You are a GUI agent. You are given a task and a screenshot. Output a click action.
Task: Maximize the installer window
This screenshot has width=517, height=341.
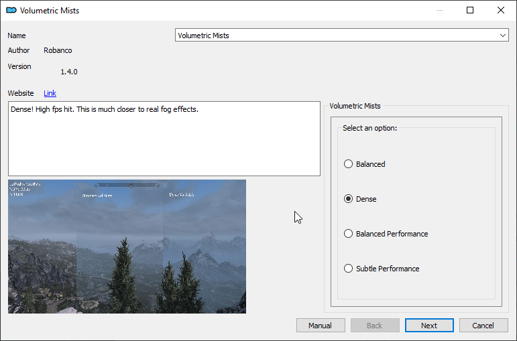pyautogui.click(x=470, y=10)
